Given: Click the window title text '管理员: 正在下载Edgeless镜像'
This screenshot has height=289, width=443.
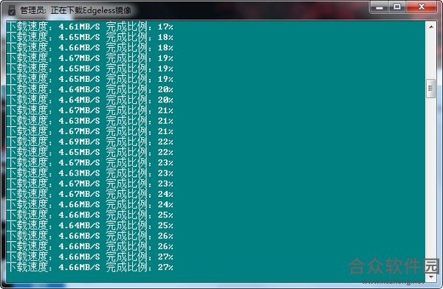Looking at the screenshot, I should click(x=76, y=10).
